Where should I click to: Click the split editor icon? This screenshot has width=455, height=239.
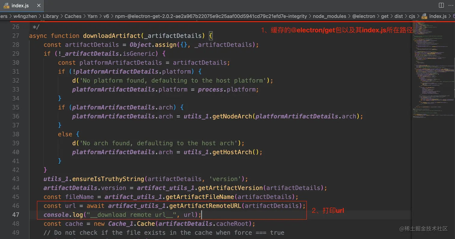441,5
